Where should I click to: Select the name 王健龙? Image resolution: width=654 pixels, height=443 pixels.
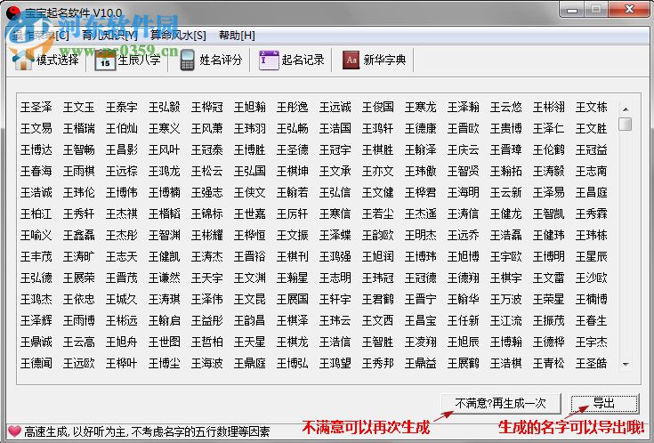pyautogui.click(x=506, y=214)
